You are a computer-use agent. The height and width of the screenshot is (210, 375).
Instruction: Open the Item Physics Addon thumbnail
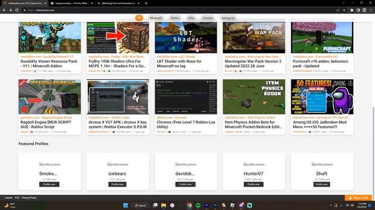tap(254, 97)
